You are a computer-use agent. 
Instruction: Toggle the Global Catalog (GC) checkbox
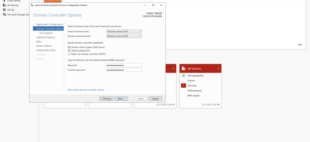click(x=69, y=51)
